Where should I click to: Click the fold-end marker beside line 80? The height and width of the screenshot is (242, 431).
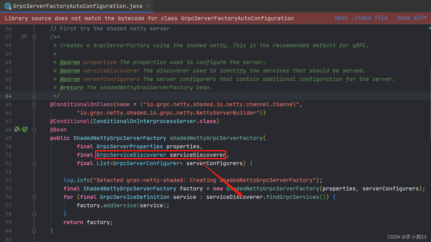click(x=35, y=231)
